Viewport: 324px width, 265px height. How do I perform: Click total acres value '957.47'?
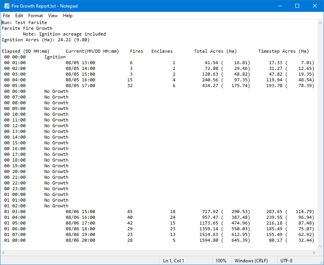[x=210, y=217]
